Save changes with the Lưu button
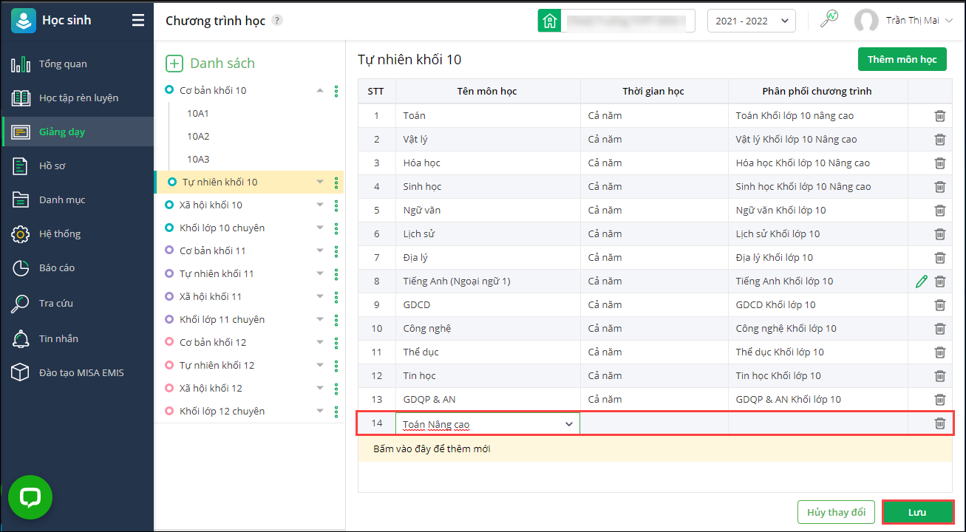Image resolution: width=966 pixels, height=532 pixels. click(917, 512)
